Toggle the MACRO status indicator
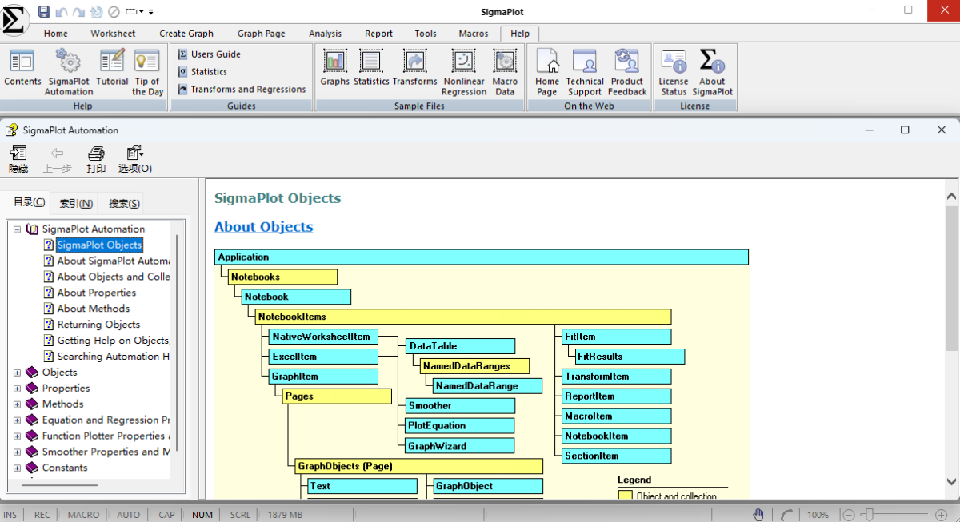 pyautogui.click(x=84, y=515)
